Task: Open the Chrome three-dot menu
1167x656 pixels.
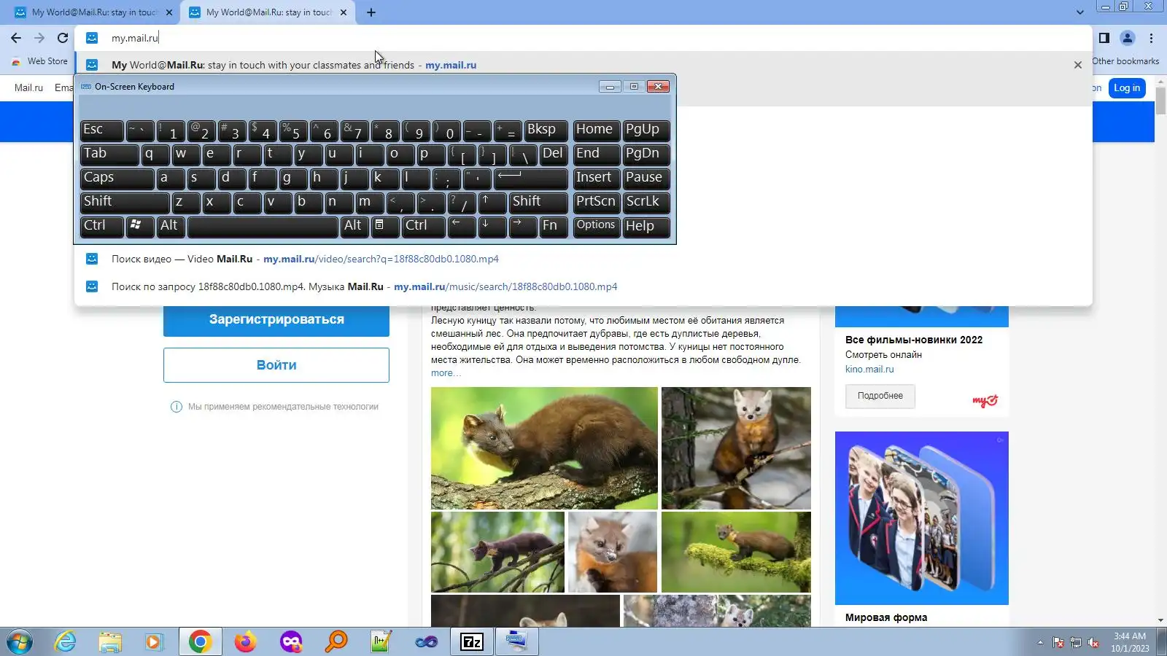Action: [1151, 38]
